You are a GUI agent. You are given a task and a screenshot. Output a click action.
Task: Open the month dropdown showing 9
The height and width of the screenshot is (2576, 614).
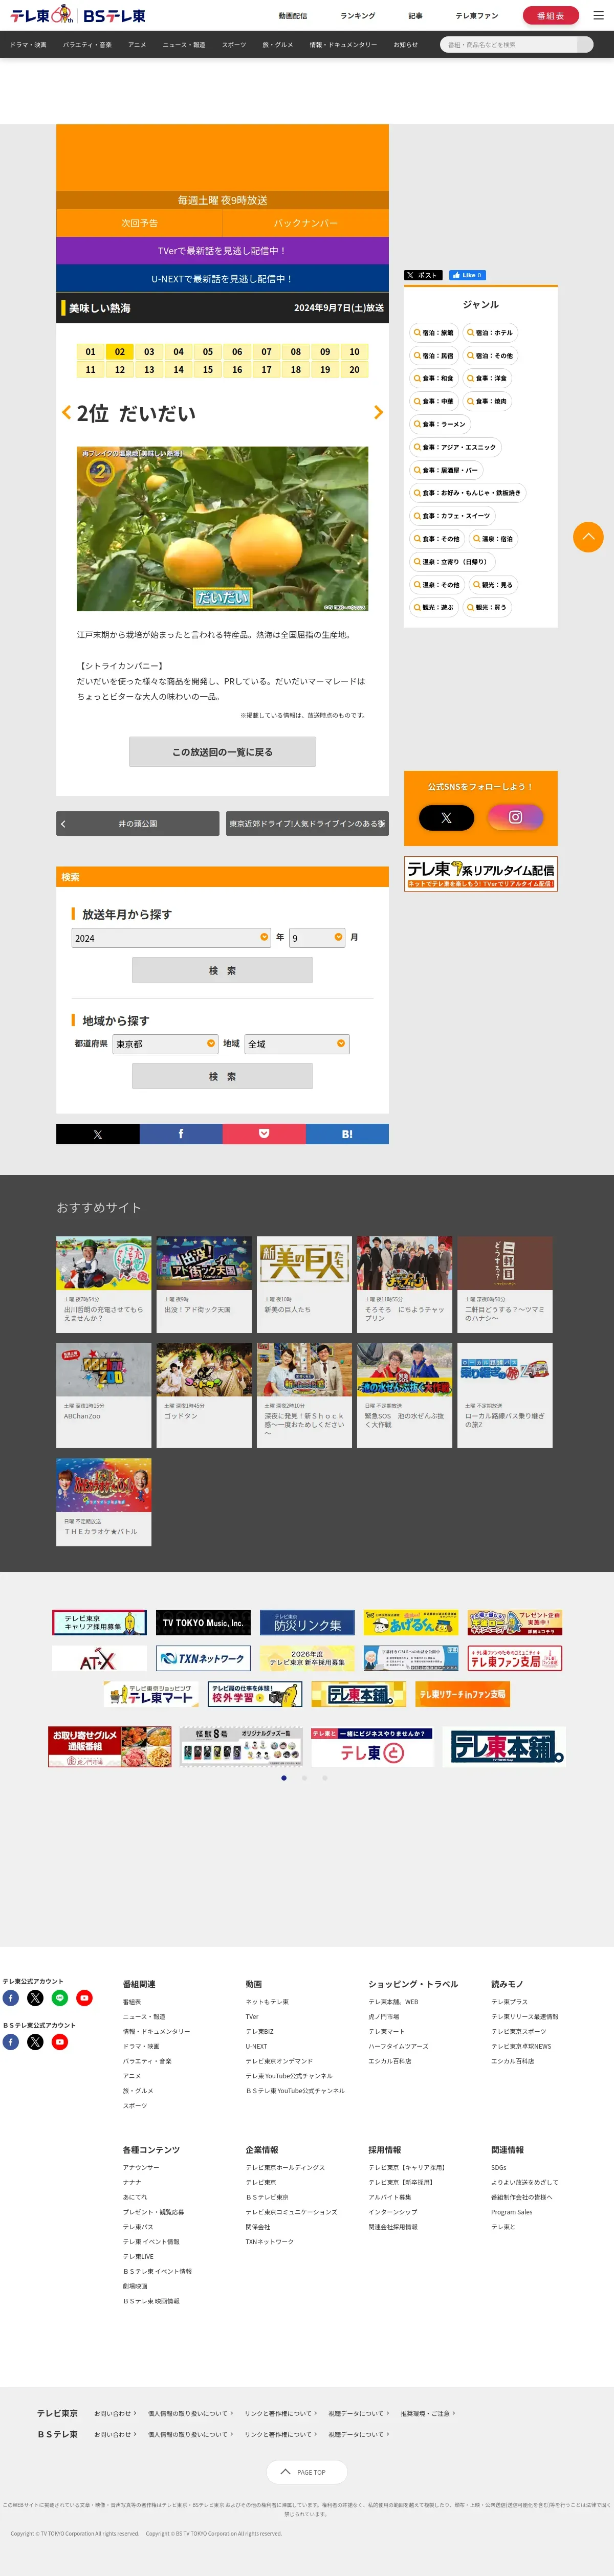click(317, 937)
